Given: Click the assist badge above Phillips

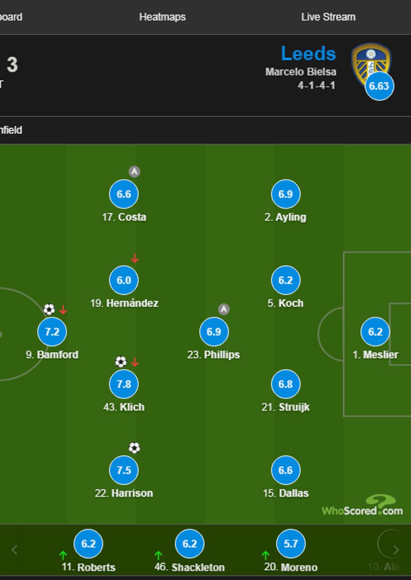Looking at the screenshot, I should tap(224, 309).
